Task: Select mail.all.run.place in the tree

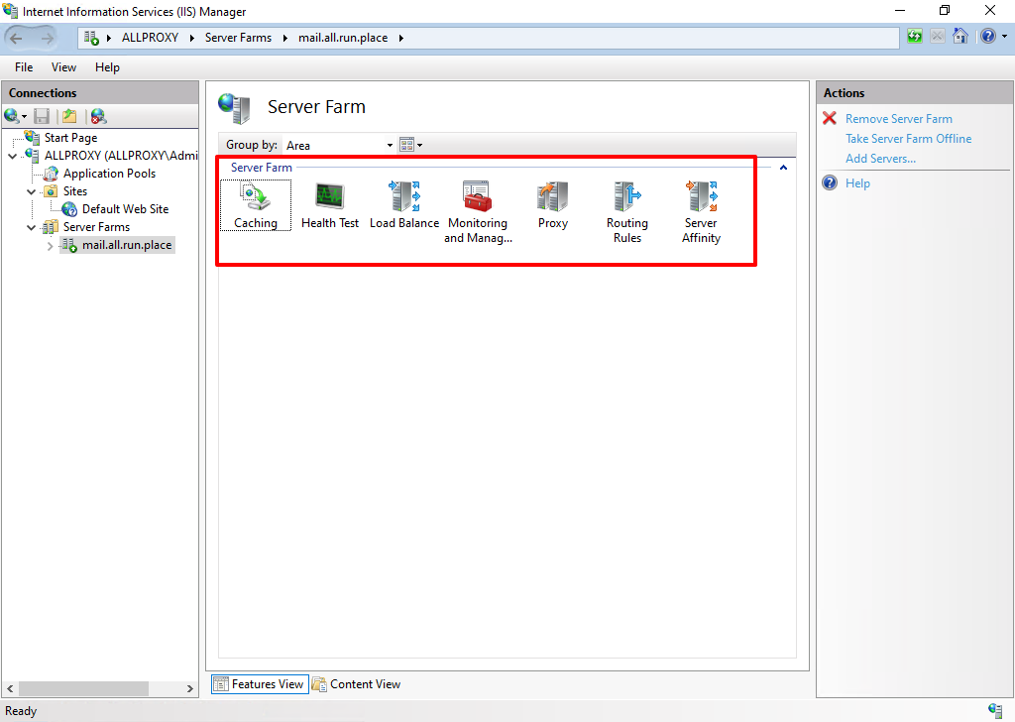Action: pos(127,245)
